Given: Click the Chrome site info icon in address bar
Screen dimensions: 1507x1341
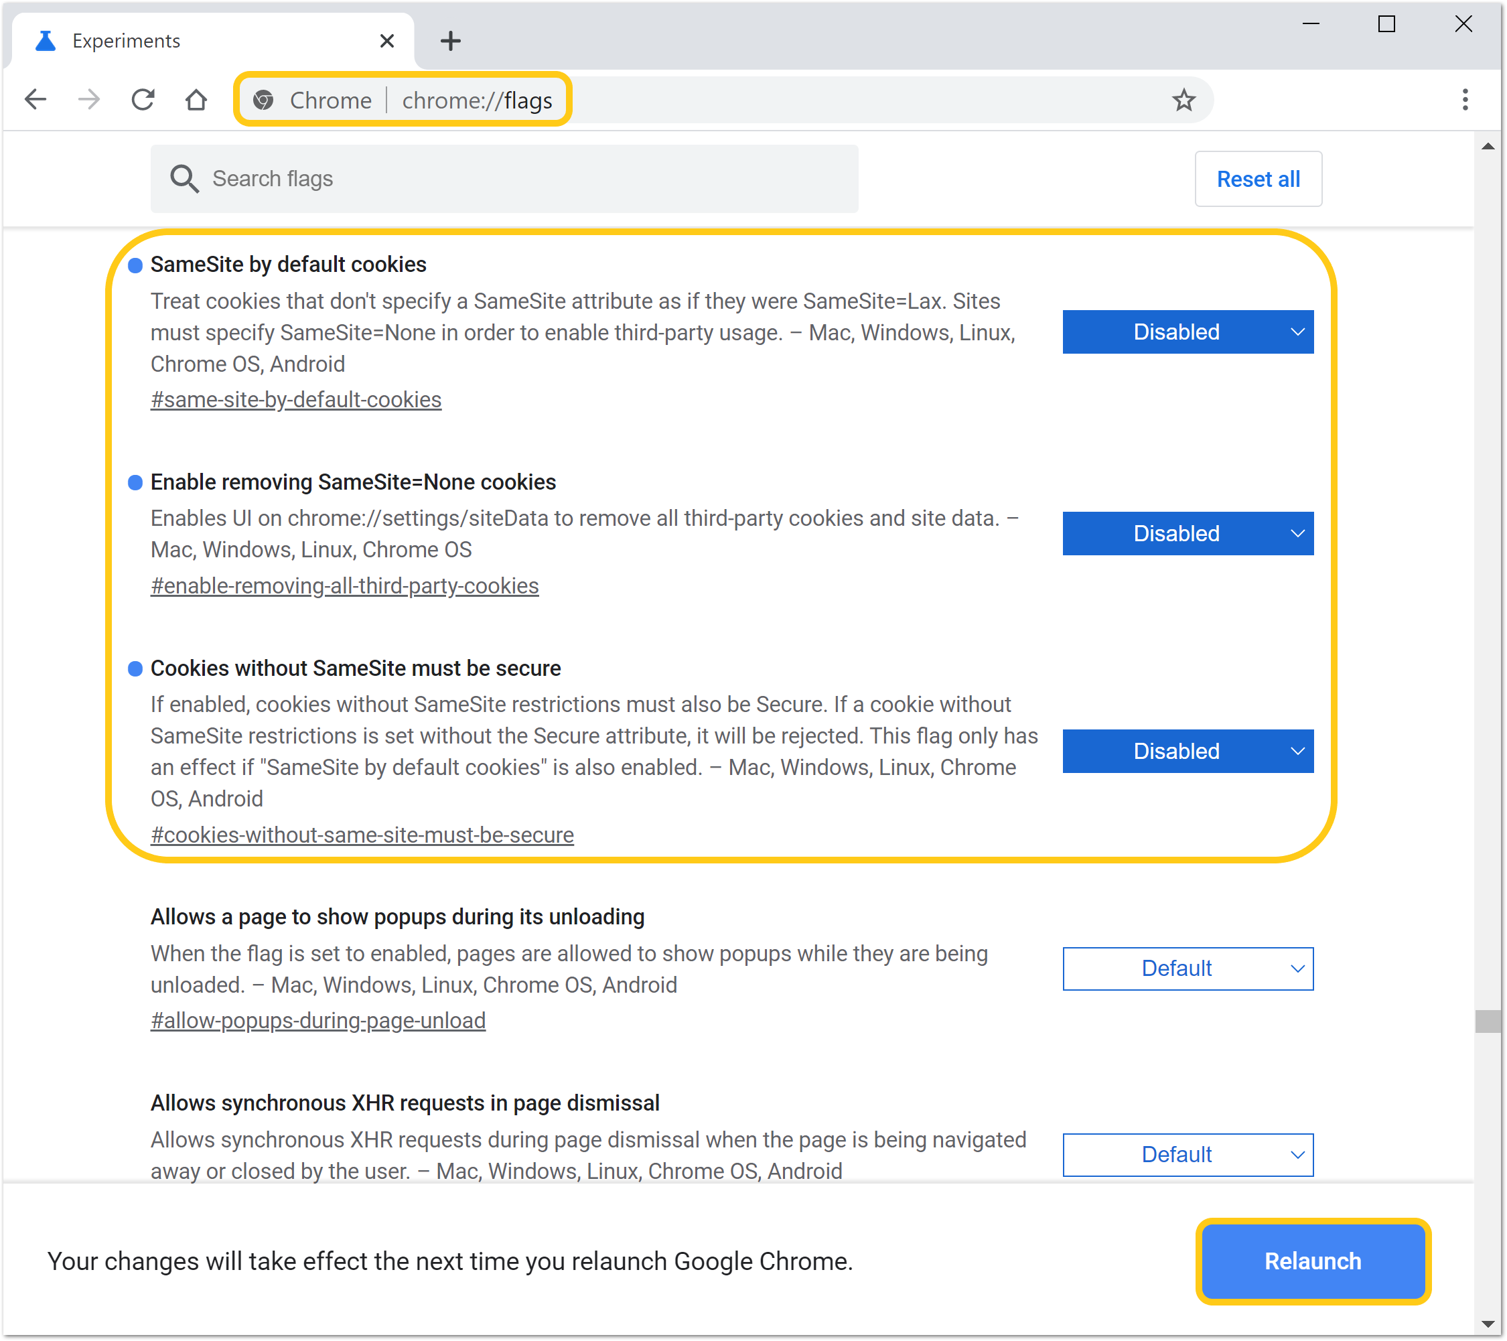Looking at the screenshot, I should [263, 100].
